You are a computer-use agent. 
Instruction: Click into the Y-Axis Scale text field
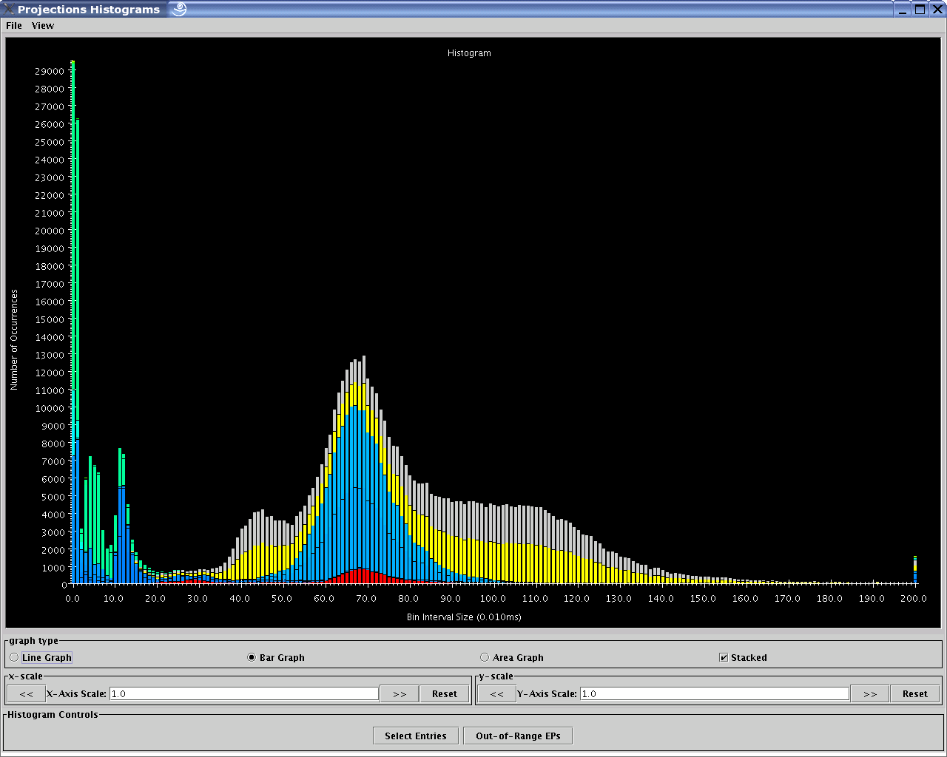(714, 693)
